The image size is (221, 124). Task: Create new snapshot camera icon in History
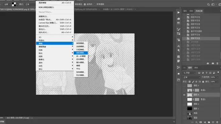pyautogui.click(x=213, y=63)
